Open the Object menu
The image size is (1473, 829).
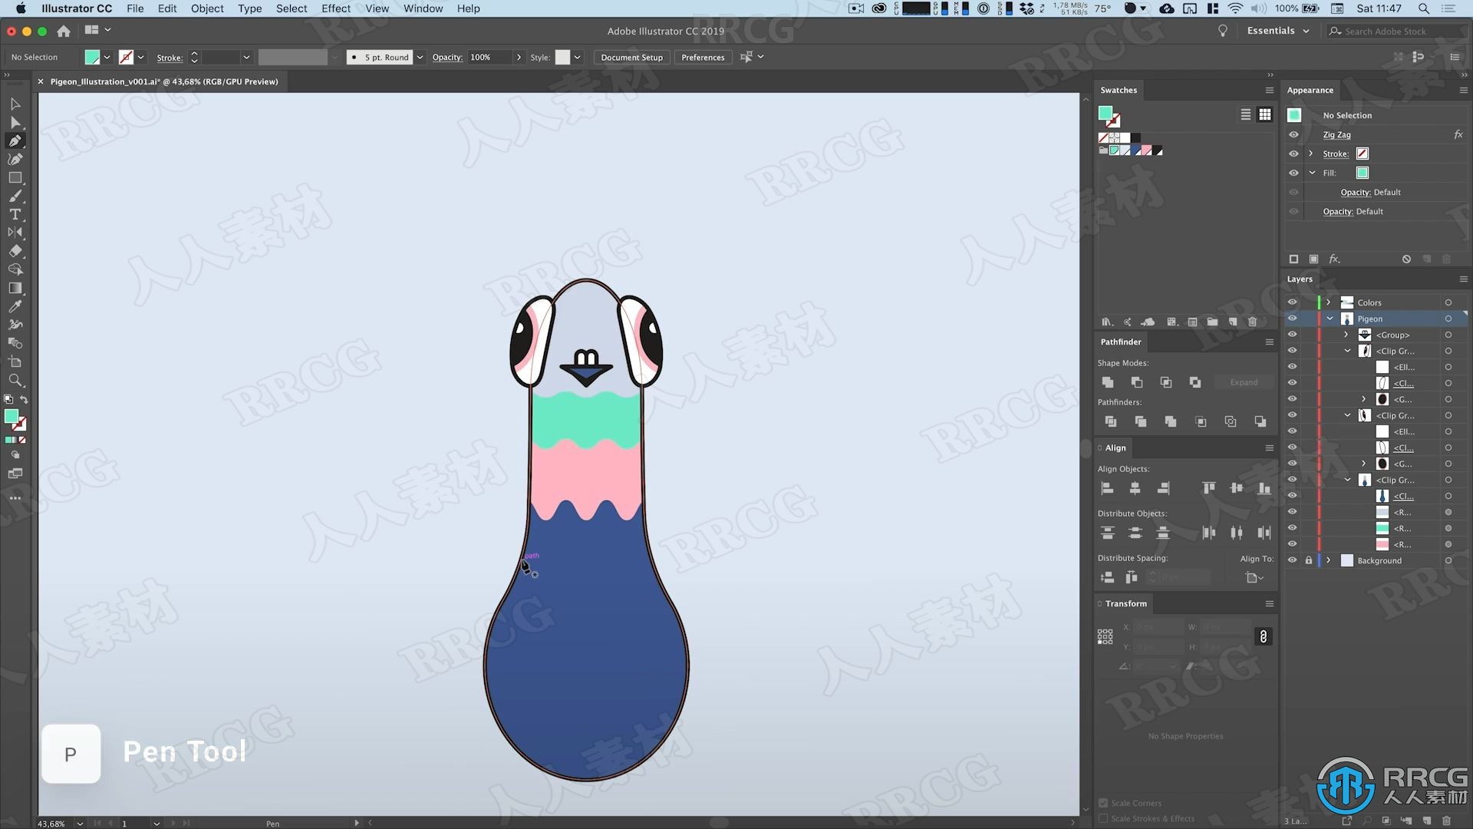[207, 8]
